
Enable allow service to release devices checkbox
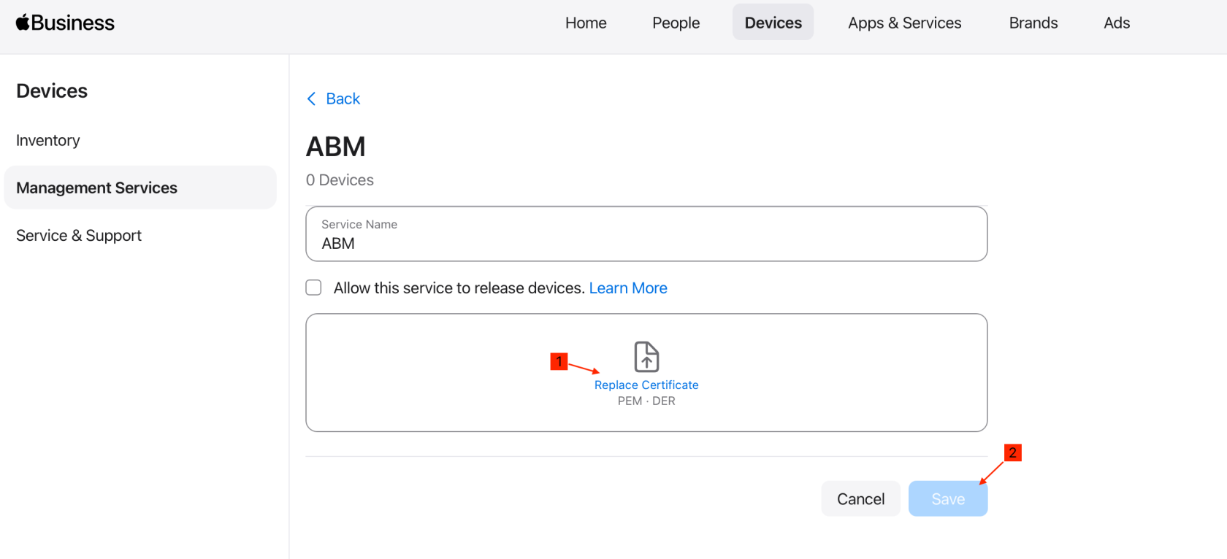[x=313, y=288]
